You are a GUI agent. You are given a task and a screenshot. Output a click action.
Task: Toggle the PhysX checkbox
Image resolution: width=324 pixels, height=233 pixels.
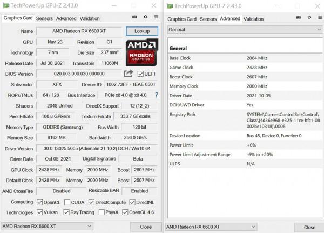click(x=102, y=212)
